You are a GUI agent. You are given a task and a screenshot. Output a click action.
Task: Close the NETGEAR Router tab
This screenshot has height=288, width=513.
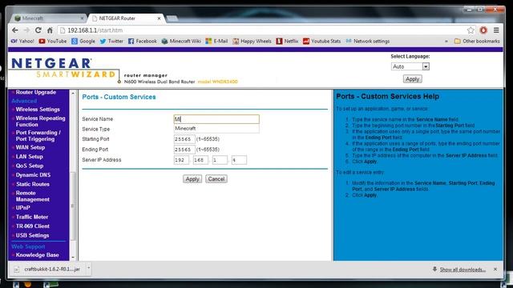159,18
